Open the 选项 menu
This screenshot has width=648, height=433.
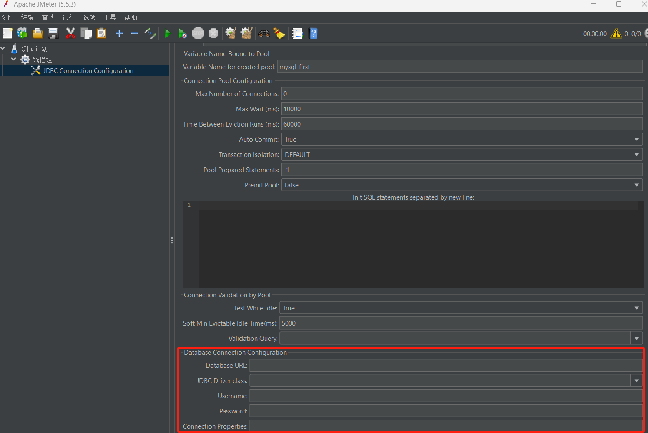pos(90,17)
